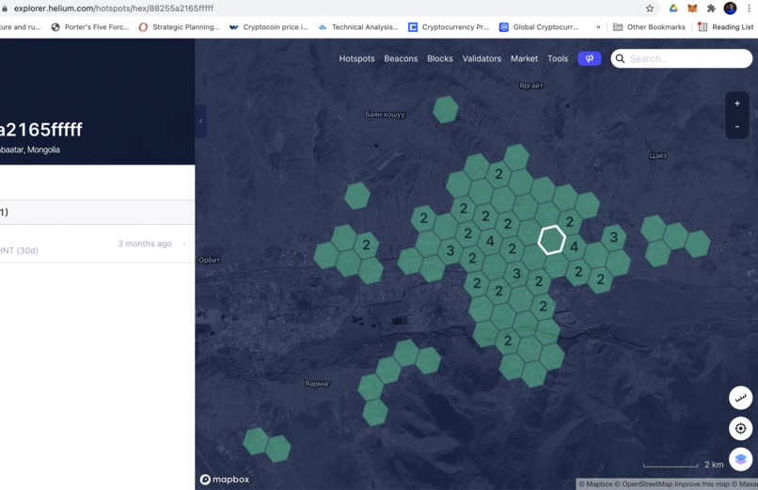
Task: Click the blue Helium logo button
Action: pyautogui.click(x=590, y=58)
